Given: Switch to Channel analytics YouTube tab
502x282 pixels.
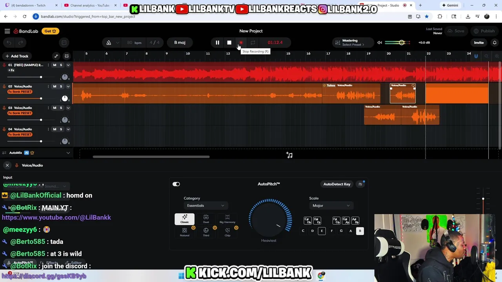Looking at the screenshot, I should pos(89,5).
